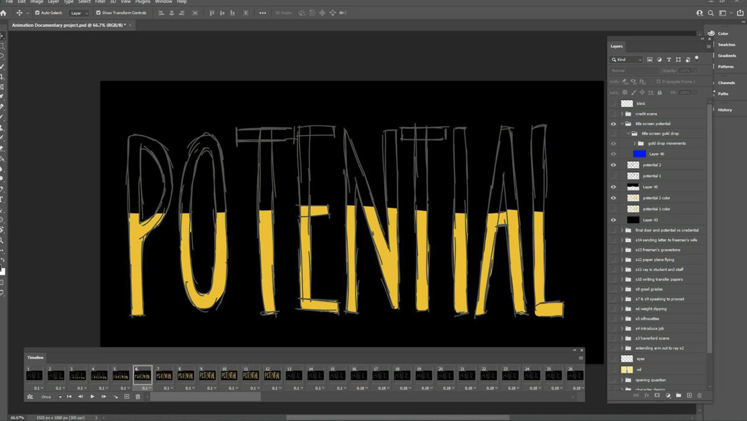Hide the title screen potential group
This screenshot has width=747, height=421.
tap(613, 124)
